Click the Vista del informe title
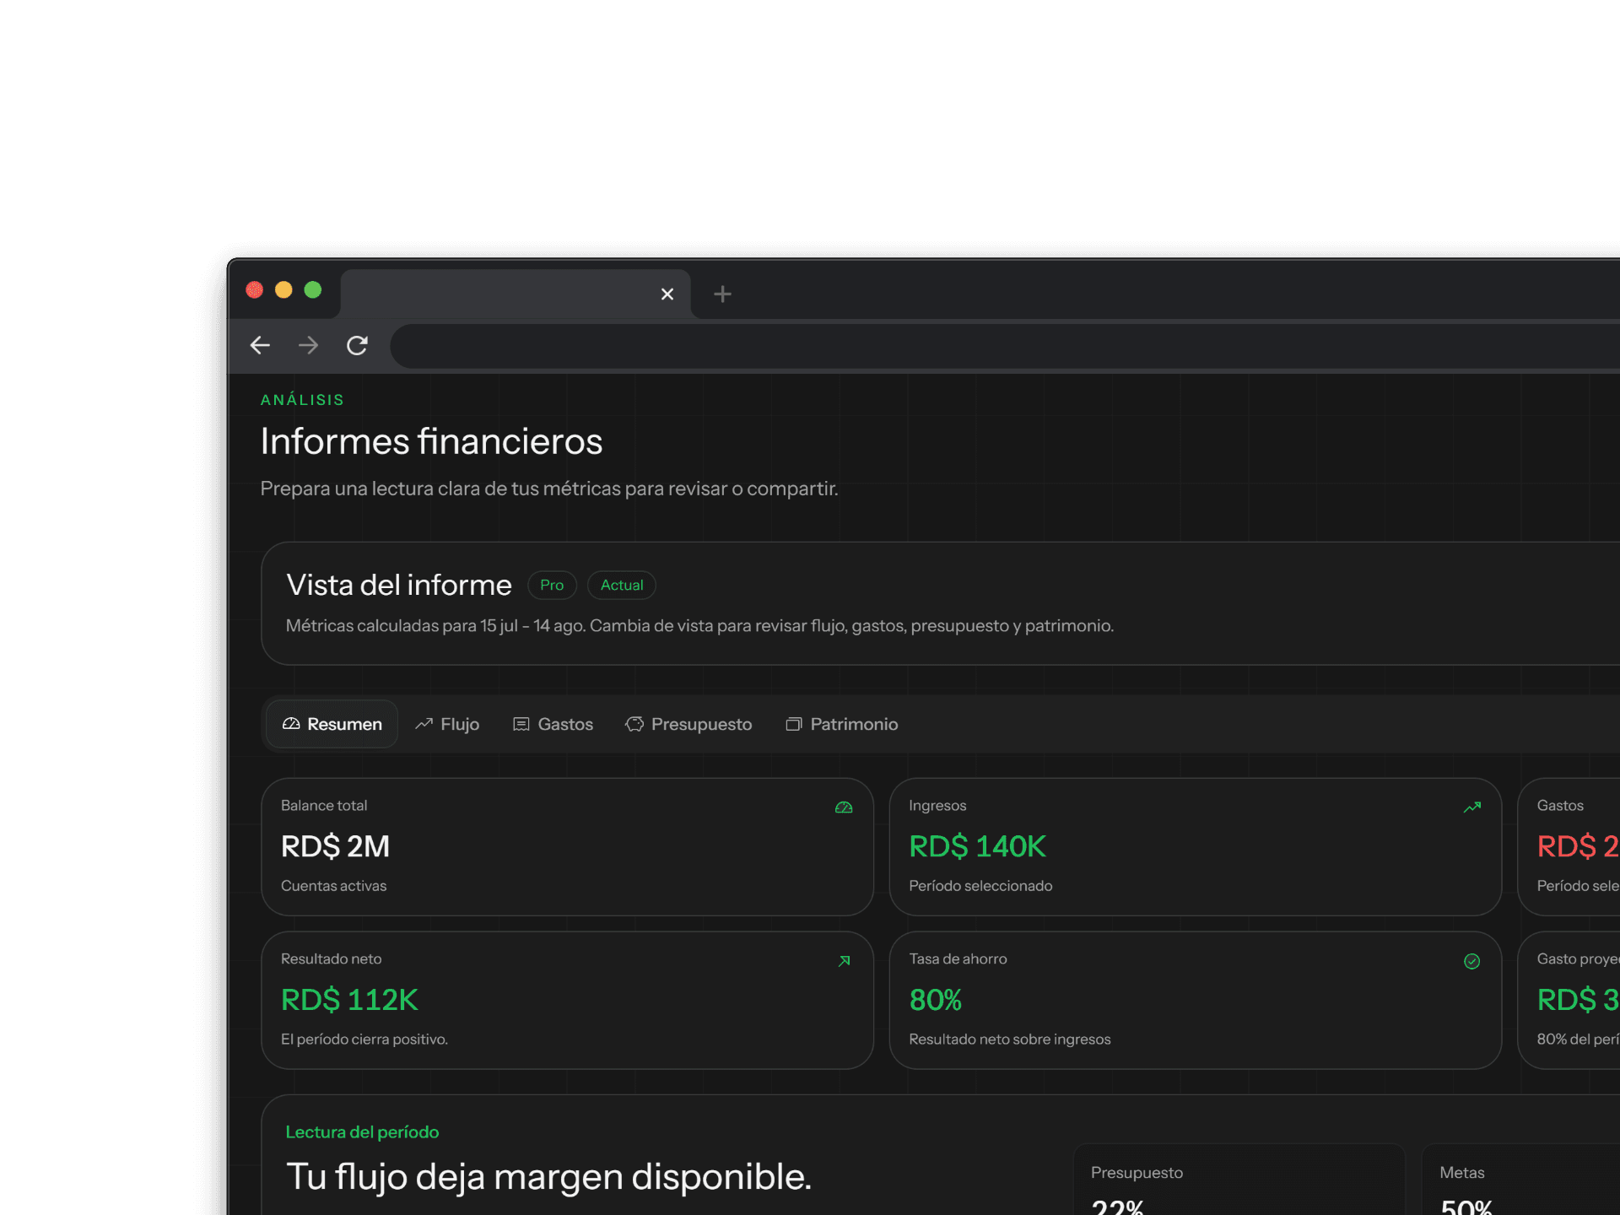 point(399,585)
